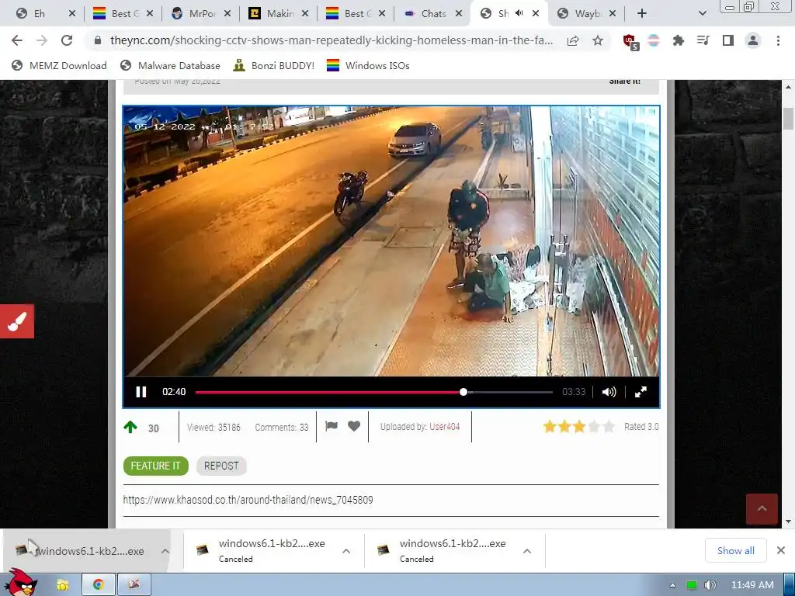The height and width of the screenshot is (596, 795).
Task: Open the taskbar app right of Chrome
Action: point(134,585)
